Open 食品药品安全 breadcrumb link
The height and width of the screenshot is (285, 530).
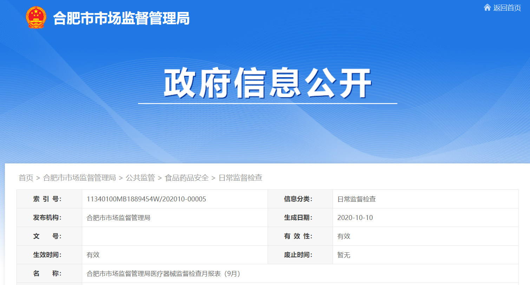coord(187,178)
